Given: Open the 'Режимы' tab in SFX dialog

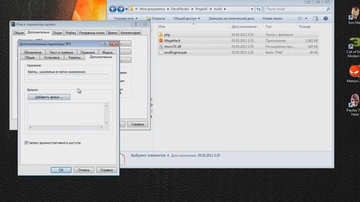Looking at the screenshot, I should 74,57.
